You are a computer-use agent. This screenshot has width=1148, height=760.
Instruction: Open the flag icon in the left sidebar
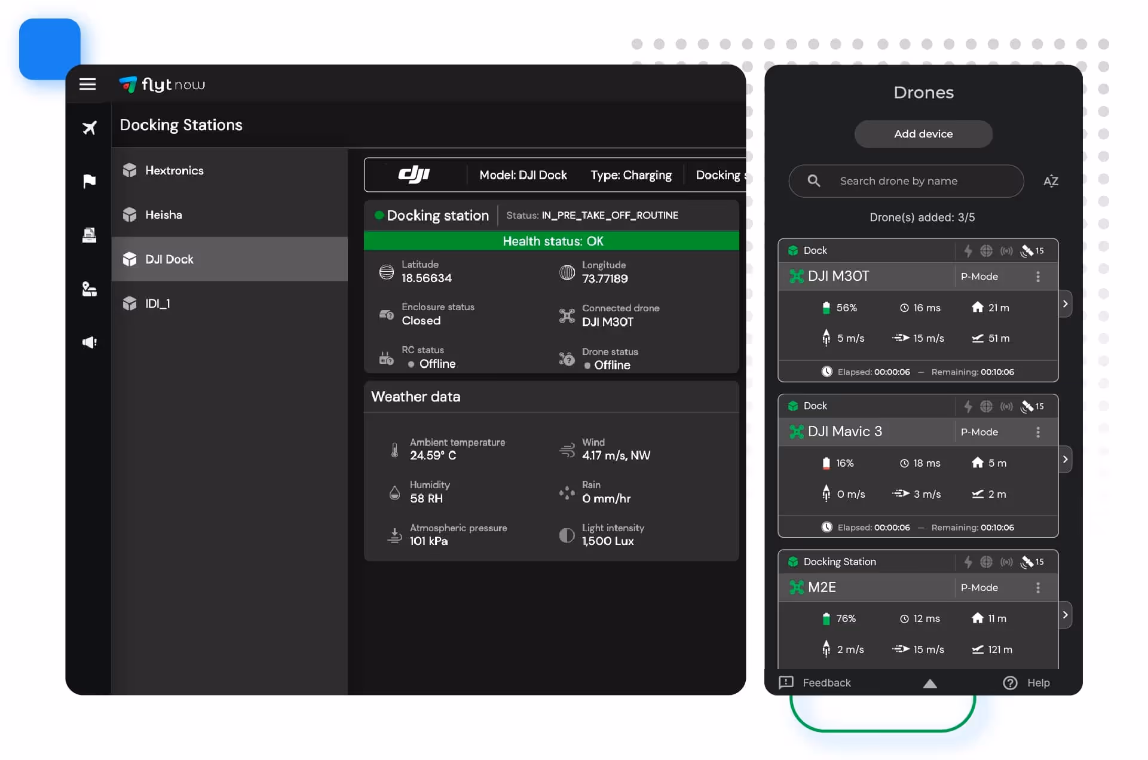(x=89, y=181)
